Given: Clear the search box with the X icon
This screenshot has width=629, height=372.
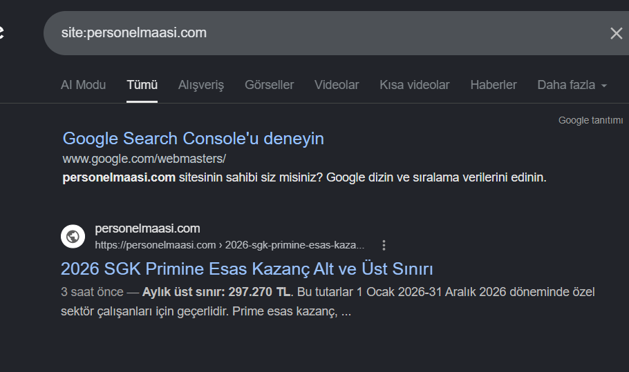Looking at the screenshot, I should pyautogui.click(x=616, y=33).
